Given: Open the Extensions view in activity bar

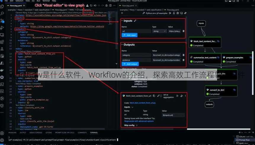Looking at the screenshot, I should 2,42.
